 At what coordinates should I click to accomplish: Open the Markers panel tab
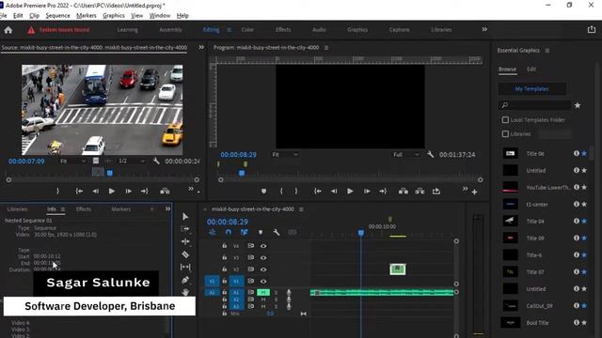tap(121, 208)
